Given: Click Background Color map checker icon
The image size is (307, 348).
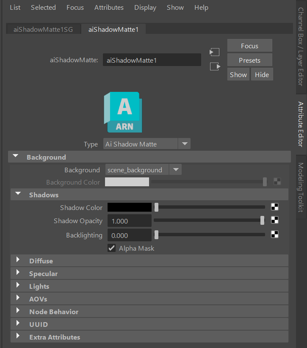Looking at the screenshot, I should pos(277,182).
